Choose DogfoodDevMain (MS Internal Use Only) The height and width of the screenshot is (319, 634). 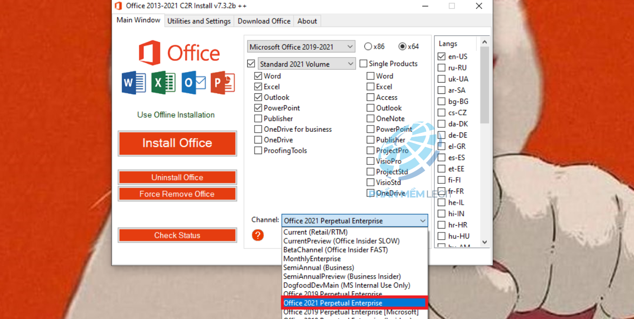coord(355,285)
